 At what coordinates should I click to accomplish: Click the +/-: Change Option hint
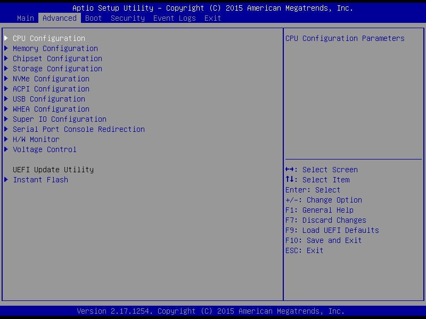coord(324,200)
